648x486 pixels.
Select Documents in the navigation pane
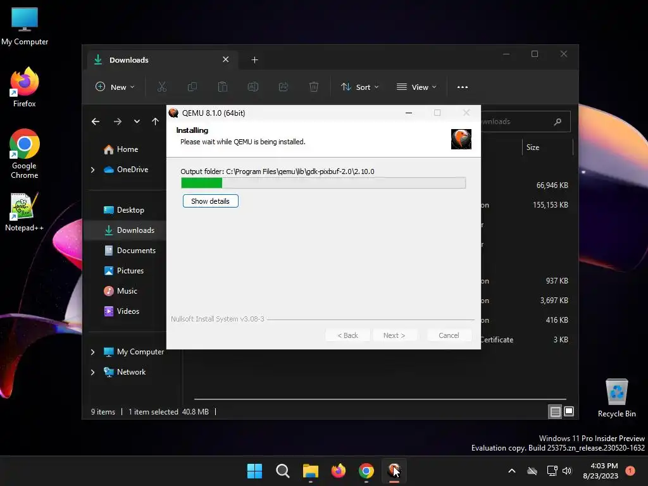click(130, 251)
